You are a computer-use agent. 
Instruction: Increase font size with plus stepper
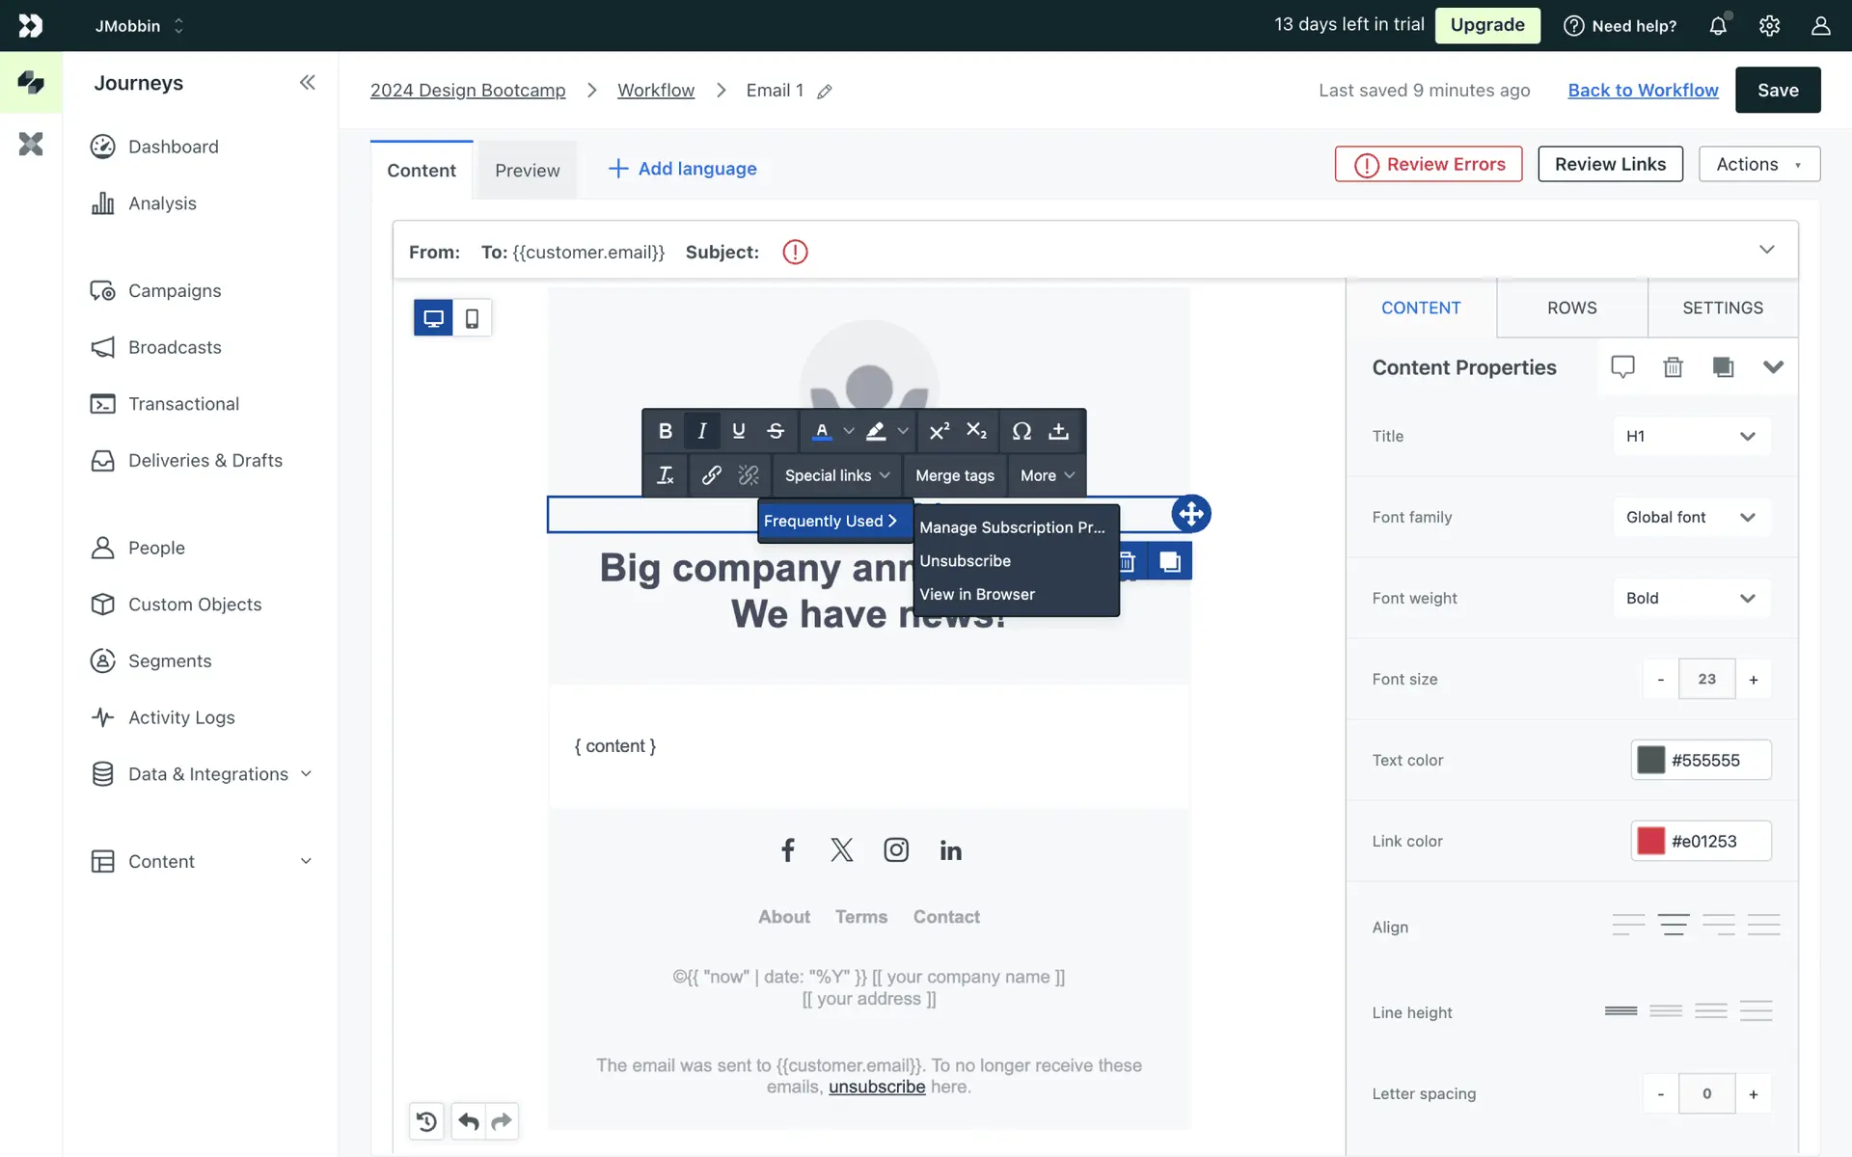(1753, 680)
